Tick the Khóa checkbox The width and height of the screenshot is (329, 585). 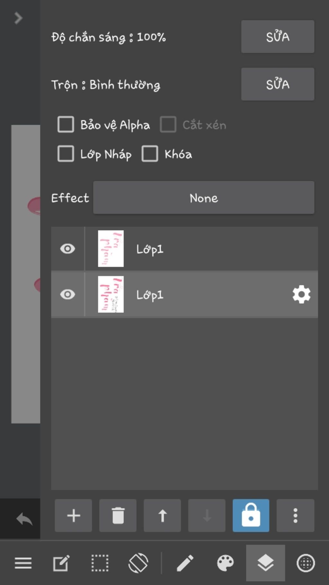coord(150,154)
